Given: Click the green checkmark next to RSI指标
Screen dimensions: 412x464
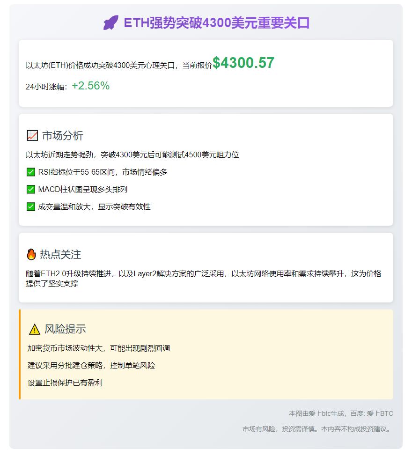Looking at the screenshot, I should (31, 172).
